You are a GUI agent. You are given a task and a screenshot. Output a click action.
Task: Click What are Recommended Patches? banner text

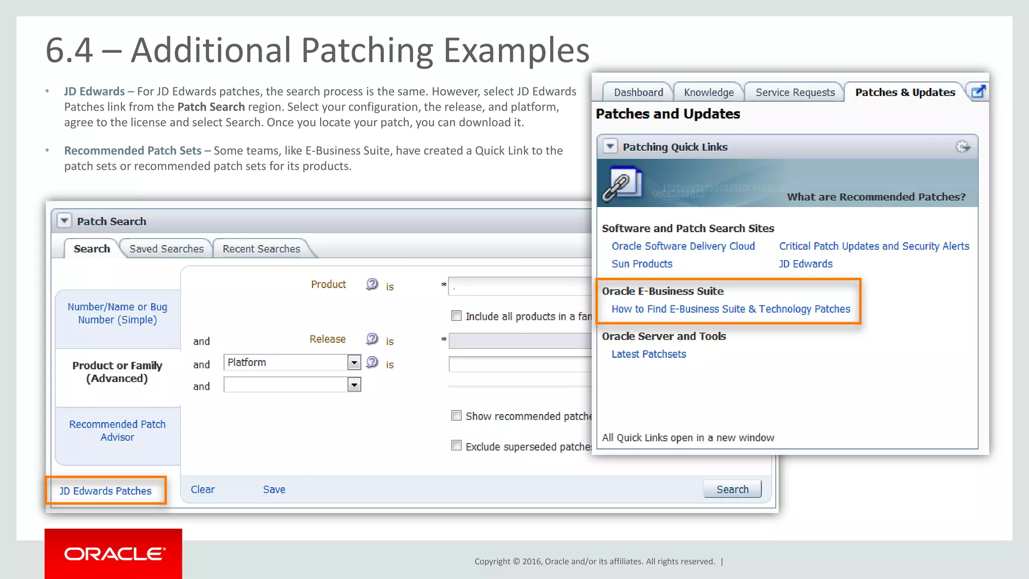coord(876,197)
